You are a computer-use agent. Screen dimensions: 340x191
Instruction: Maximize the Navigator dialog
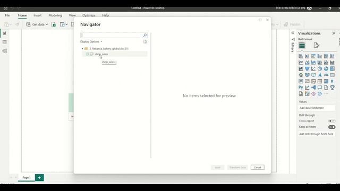point(260,20)
